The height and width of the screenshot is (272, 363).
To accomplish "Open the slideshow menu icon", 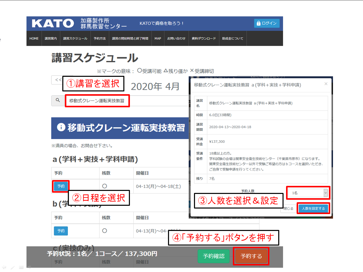I will pyautogui.click(x=21, y=267).
